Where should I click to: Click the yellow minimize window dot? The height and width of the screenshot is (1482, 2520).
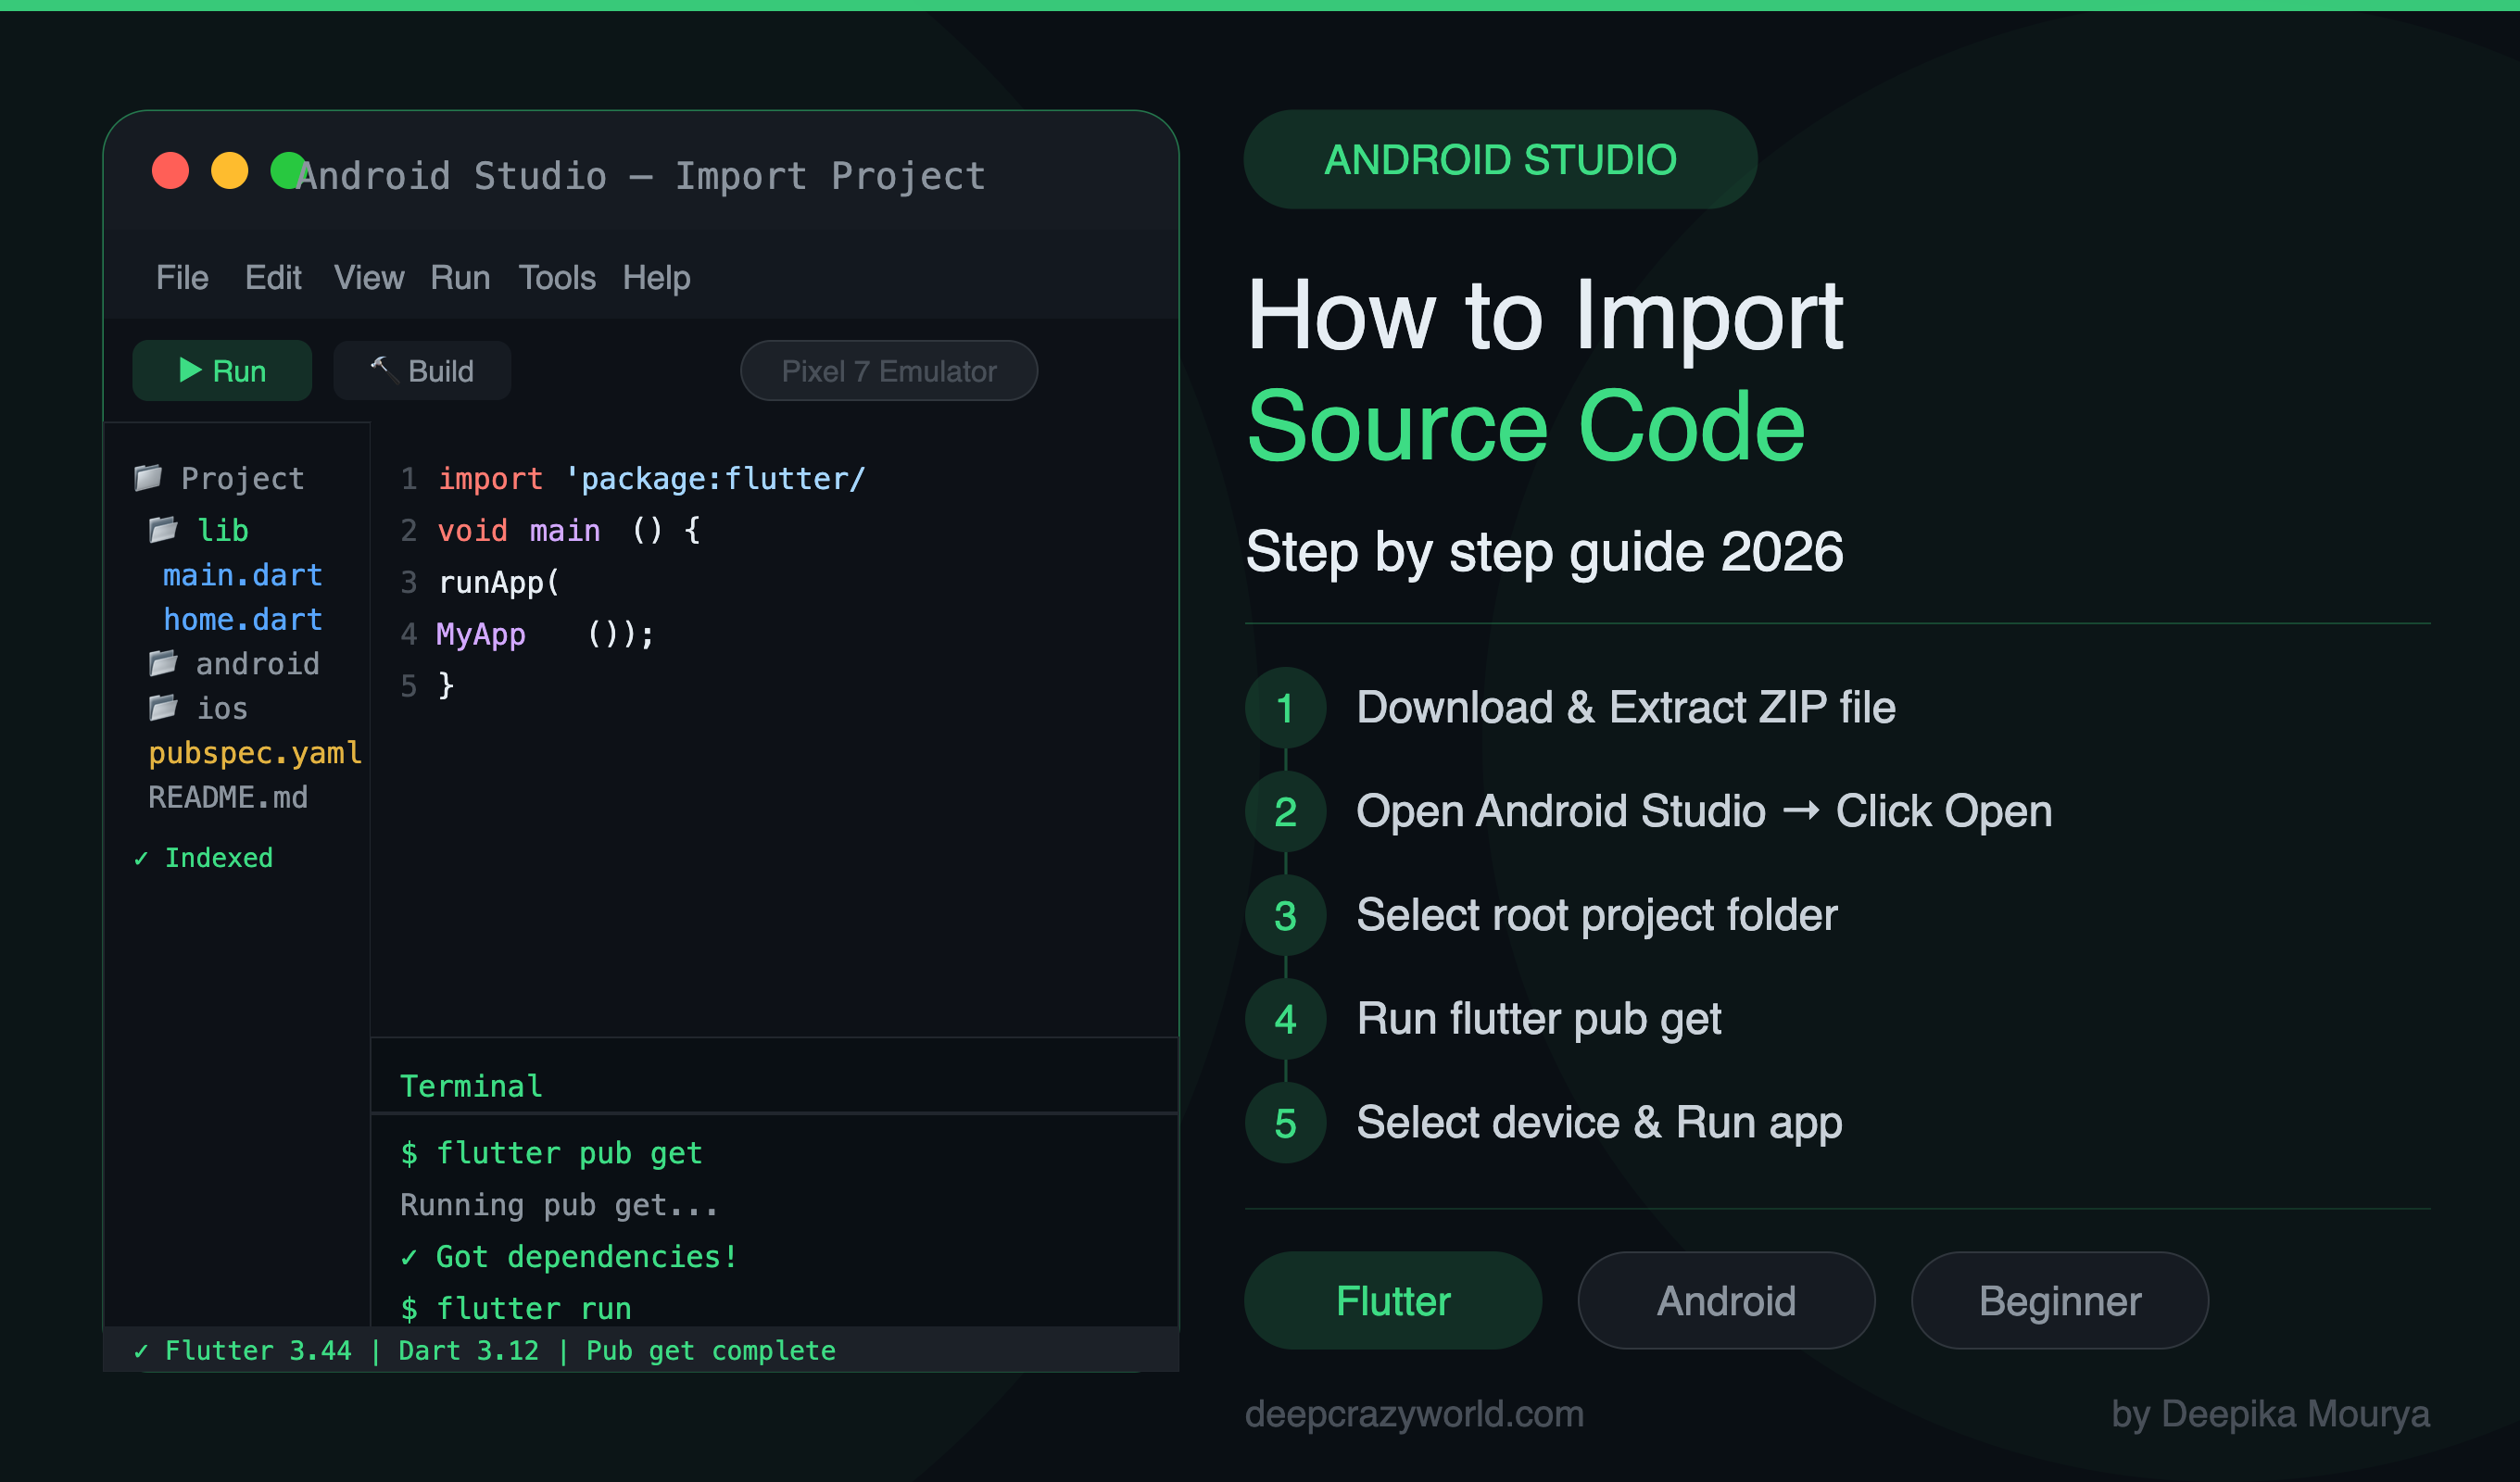pyautogui.click(x=230, y=170)
